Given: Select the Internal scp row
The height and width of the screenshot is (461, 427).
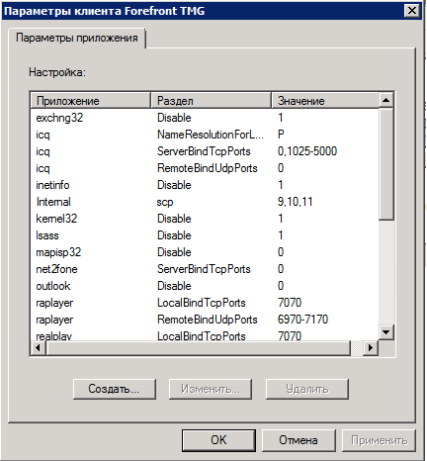Looking at the screenshot, I should click(205, 202).
